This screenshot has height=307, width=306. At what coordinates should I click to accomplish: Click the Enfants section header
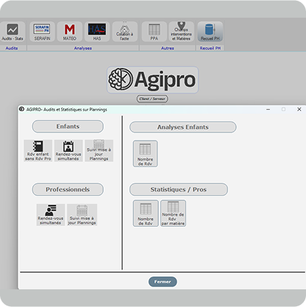tap(68, 127)
